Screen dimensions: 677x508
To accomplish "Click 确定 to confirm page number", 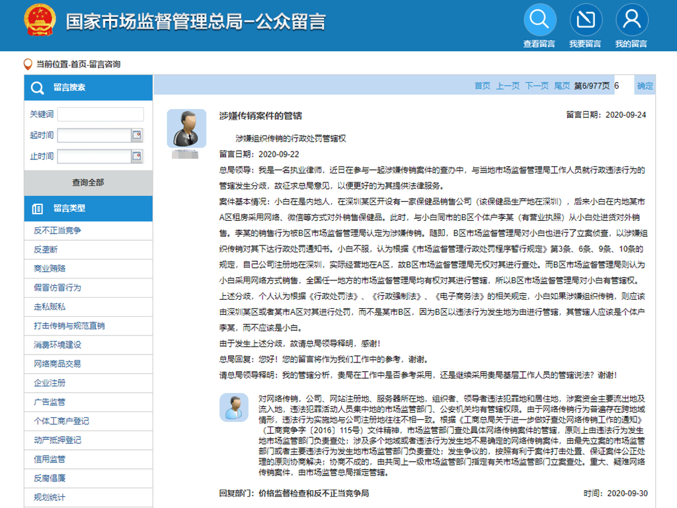I will [x=645, y=86].
